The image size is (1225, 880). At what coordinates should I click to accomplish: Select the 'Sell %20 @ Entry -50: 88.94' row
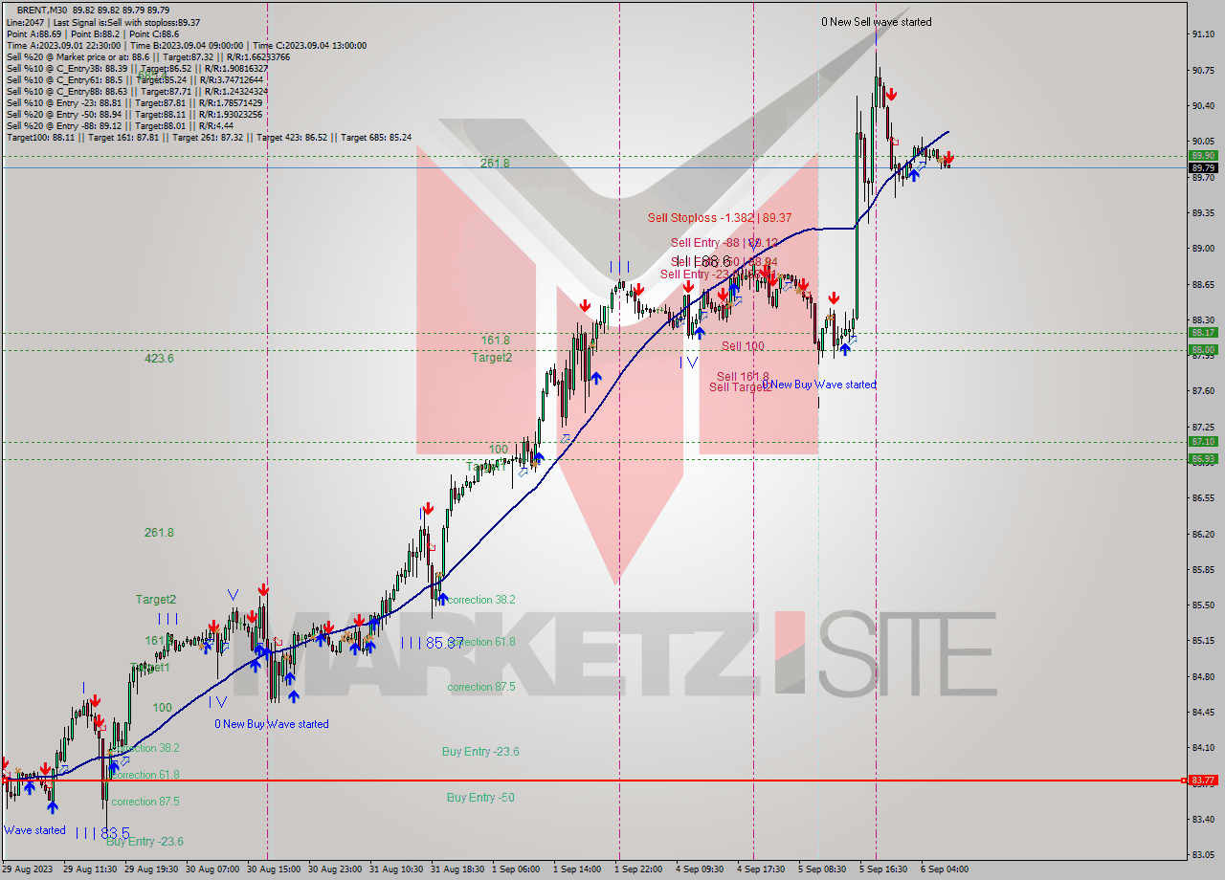coord(134,115)
